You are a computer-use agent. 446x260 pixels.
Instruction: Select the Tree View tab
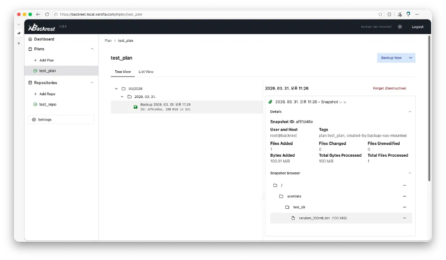pos(123,72)
